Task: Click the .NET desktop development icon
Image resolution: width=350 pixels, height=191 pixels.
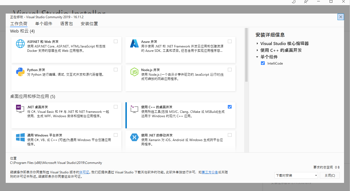Action: pos(20,109)
